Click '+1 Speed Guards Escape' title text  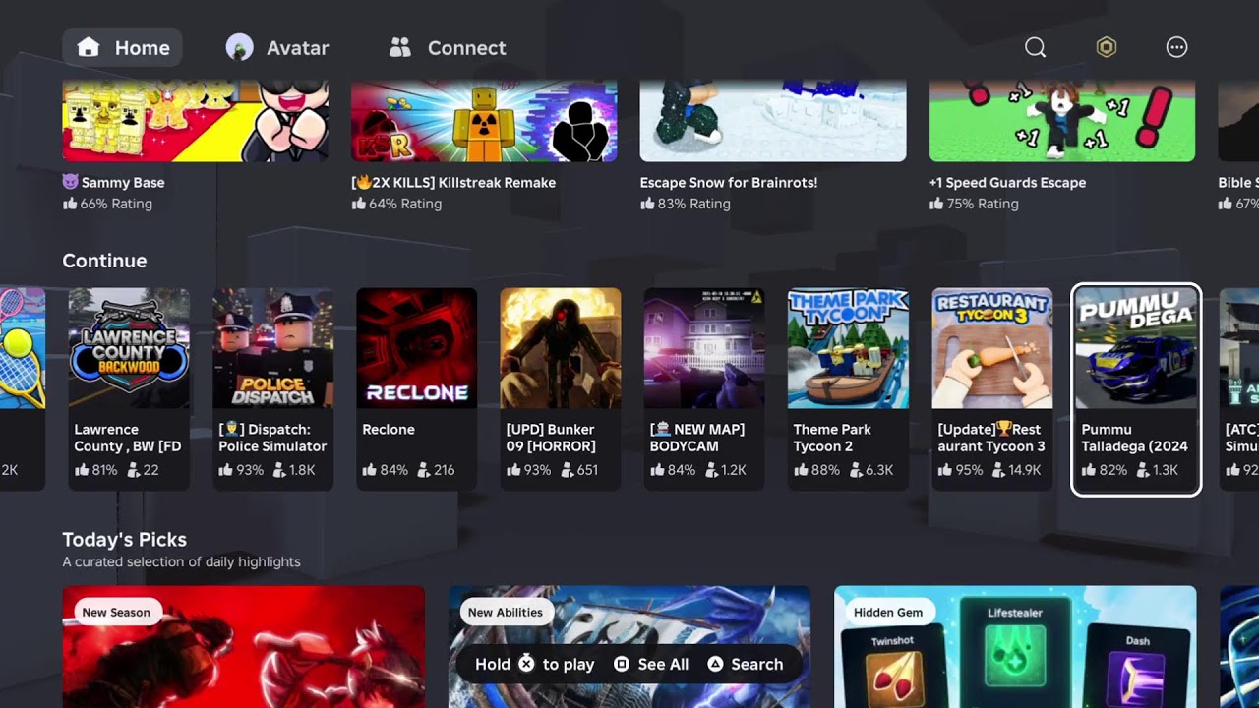1007,183
